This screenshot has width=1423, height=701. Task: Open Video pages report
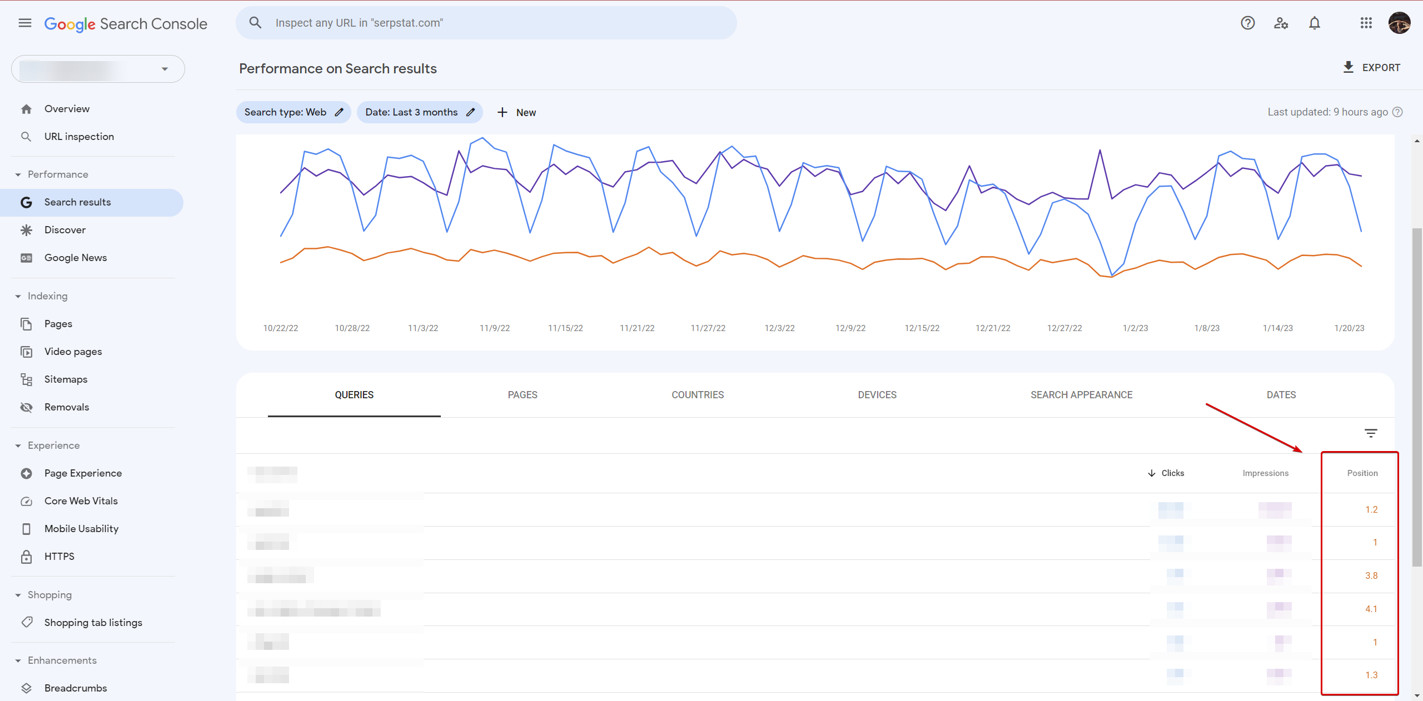click(73, 352)
